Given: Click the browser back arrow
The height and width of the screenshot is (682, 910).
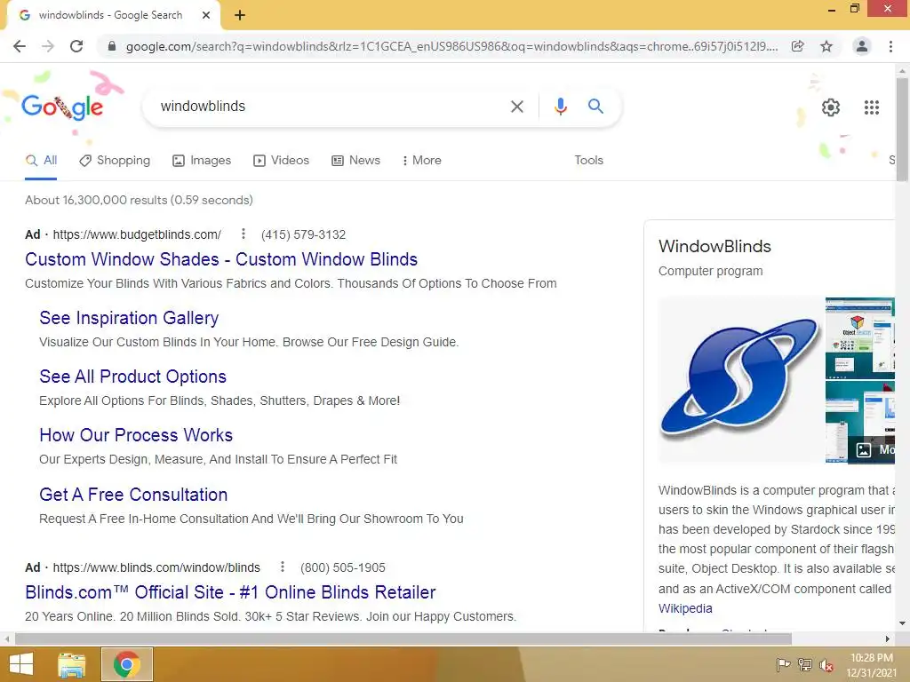Looking at the screenshot, I should click(x=20, y=46).
